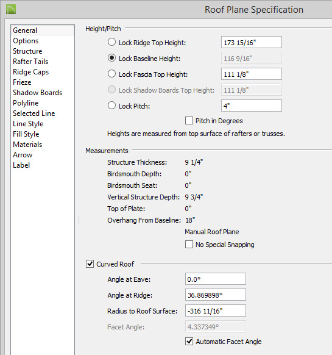Image resolution: width=332 pixels, height=355 pixels.
Task: Click the Chief Architect app icon in title bar
Action: (11, 10)
